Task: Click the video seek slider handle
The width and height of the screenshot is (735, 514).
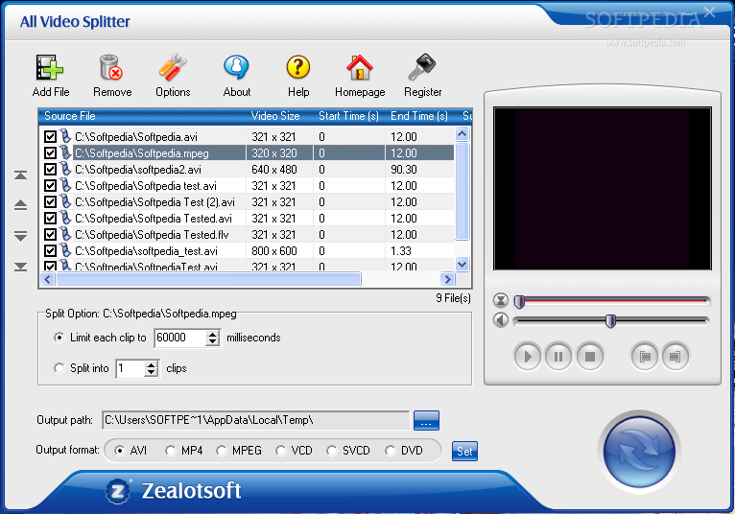Action: pos(519,301)
